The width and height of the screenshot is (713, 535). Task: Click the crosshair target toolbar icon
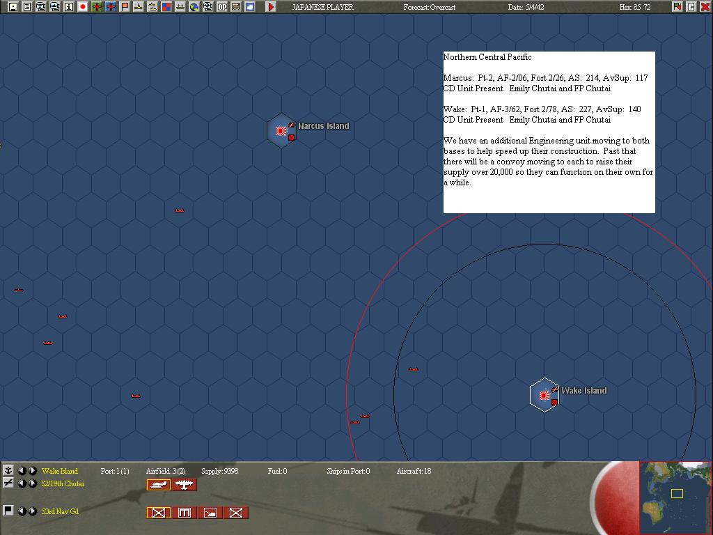pyautogui.click(x=207, y=7)
